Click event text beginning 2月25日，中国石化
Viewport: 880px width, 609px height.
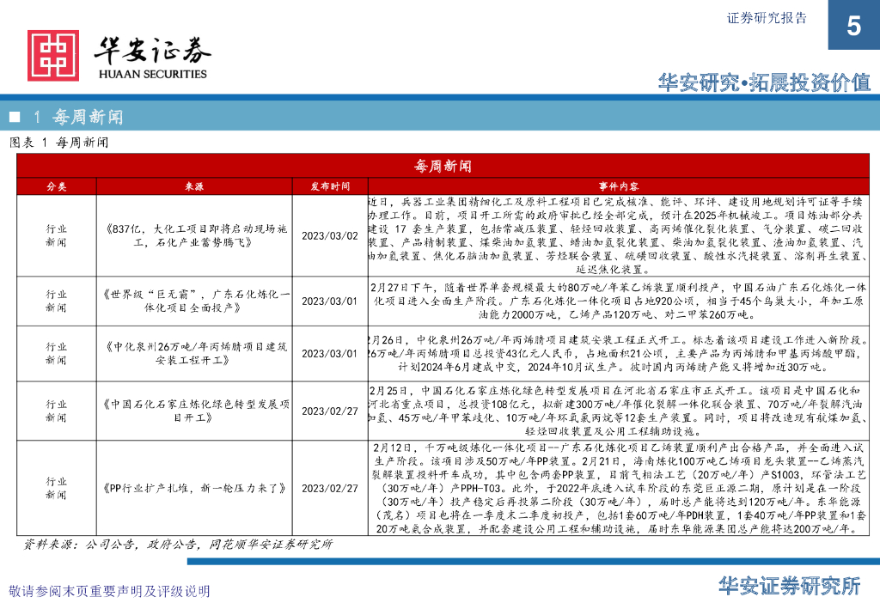(619, 411)
